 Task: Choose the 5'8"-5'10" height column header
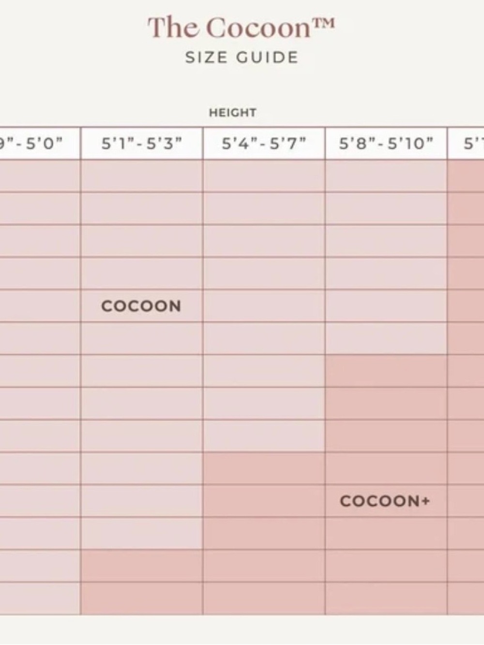click(386, 144)
